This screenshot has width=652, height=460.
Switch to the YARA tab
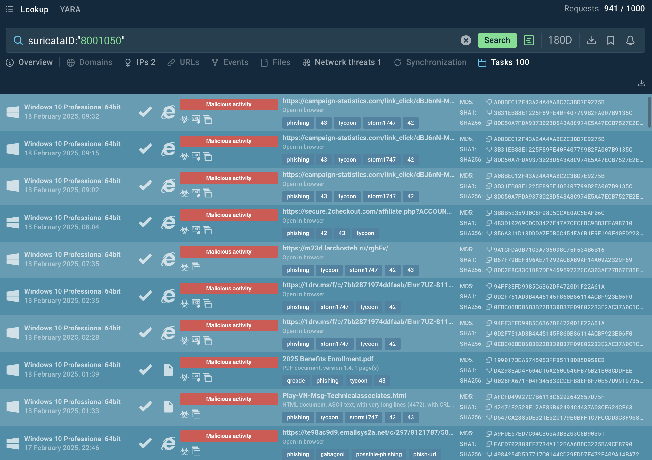point(70,9)
